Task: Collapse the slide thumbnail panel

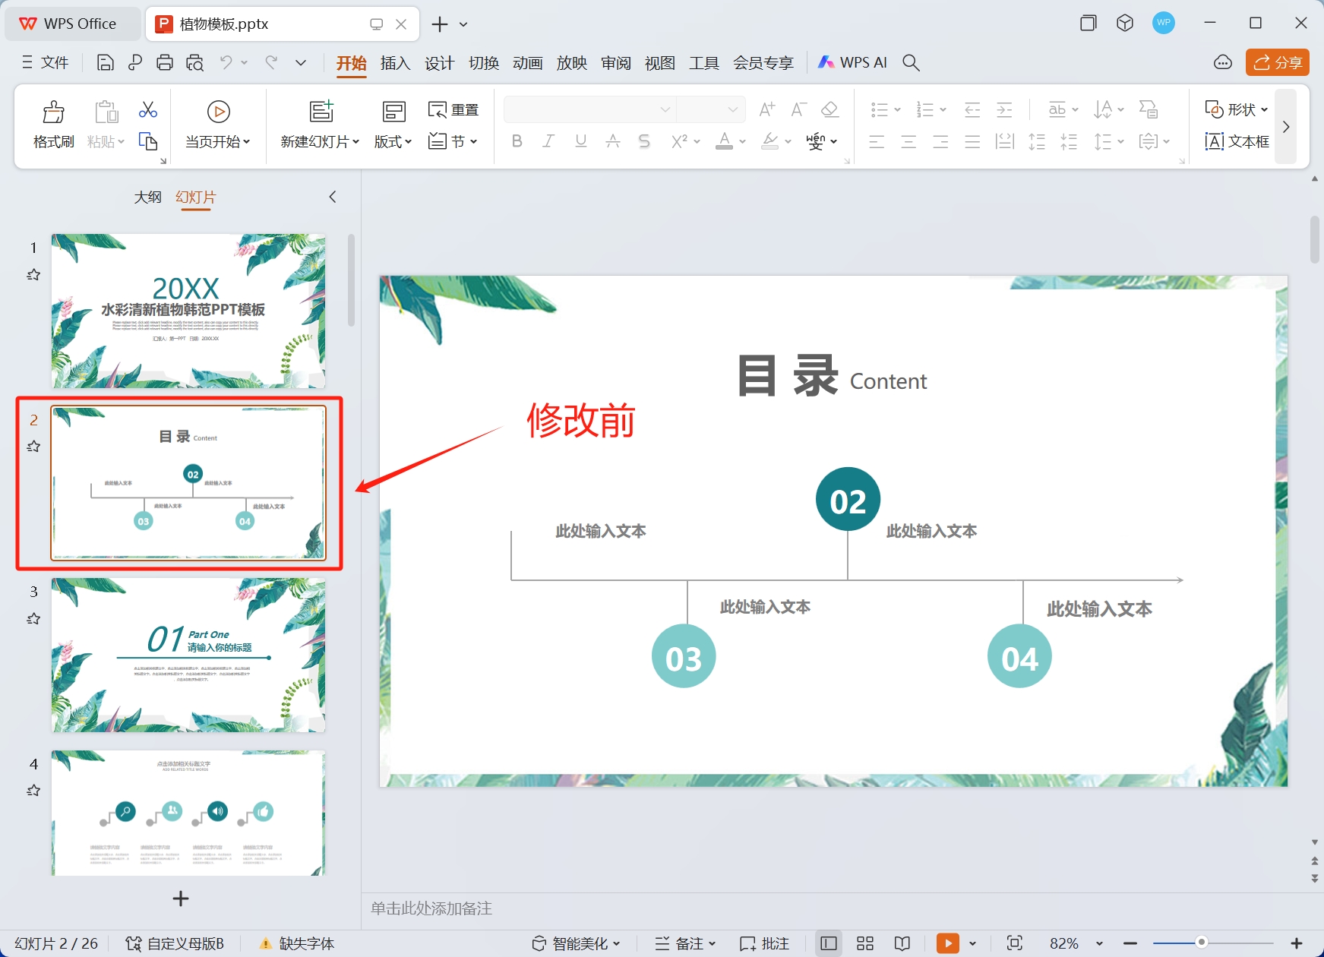Action: pyautogui.click(x=332, y=196)
